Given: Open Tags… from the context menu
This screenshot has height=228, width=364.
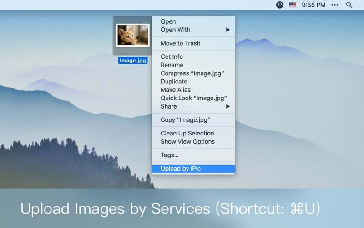Looking at the screenshot, I should [x=169, y=155].
